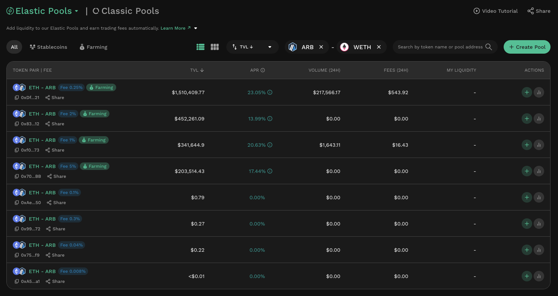Click Farming badge on Fee 0.25% row

(101, 87)
